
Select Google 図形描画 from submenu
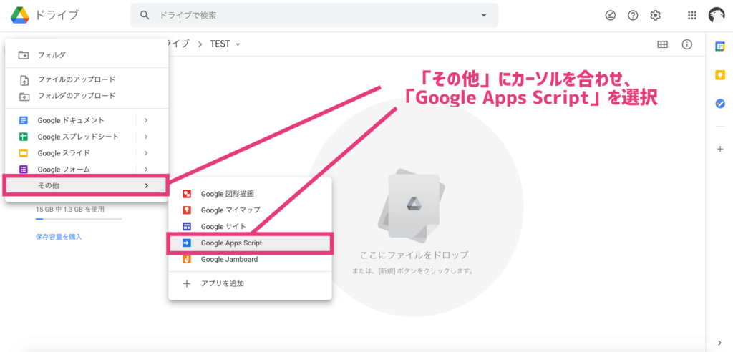click(x=250, y=194)
